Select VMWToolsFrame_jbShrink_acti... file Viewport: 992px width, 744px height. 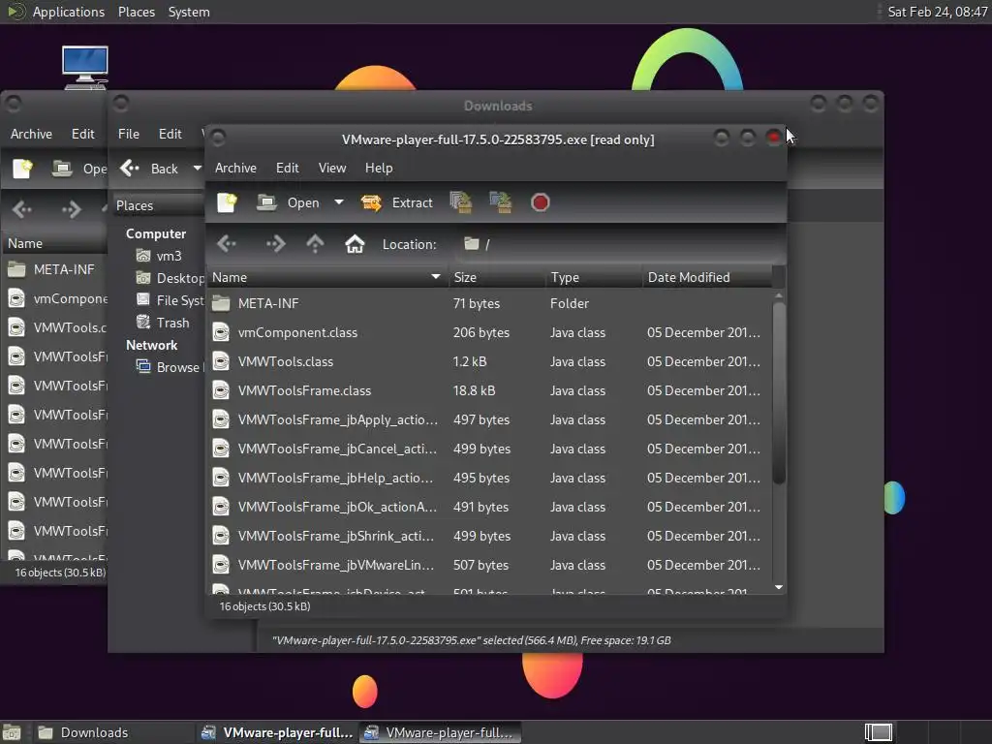[x=490, y=537]
